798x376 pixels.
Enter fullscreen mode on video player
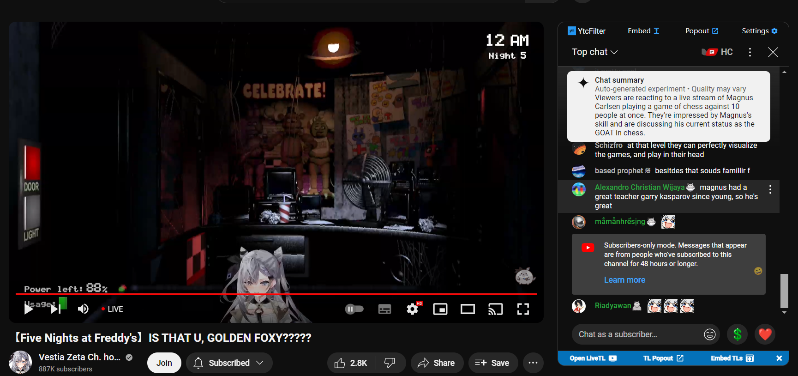pyautogui.click(x=522, y=309)
